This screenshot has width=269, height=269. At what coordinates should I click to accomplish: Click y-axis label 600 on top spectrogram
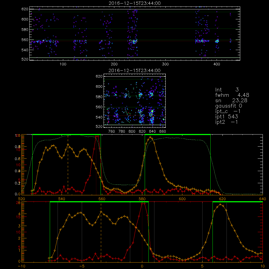[25, 19]
